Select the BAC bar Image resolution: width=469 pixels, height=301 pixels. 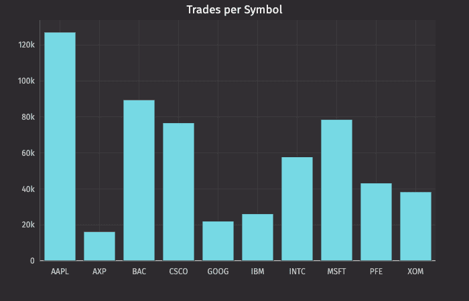click(139, 181)
